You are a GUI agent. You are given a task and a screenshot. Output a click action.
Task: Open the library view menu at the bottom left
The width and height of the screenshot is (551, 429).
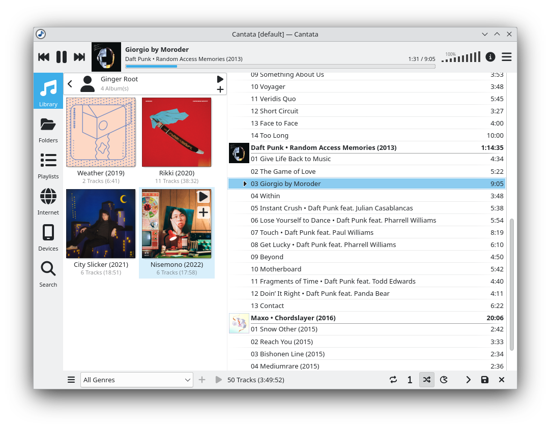[71, 380]
